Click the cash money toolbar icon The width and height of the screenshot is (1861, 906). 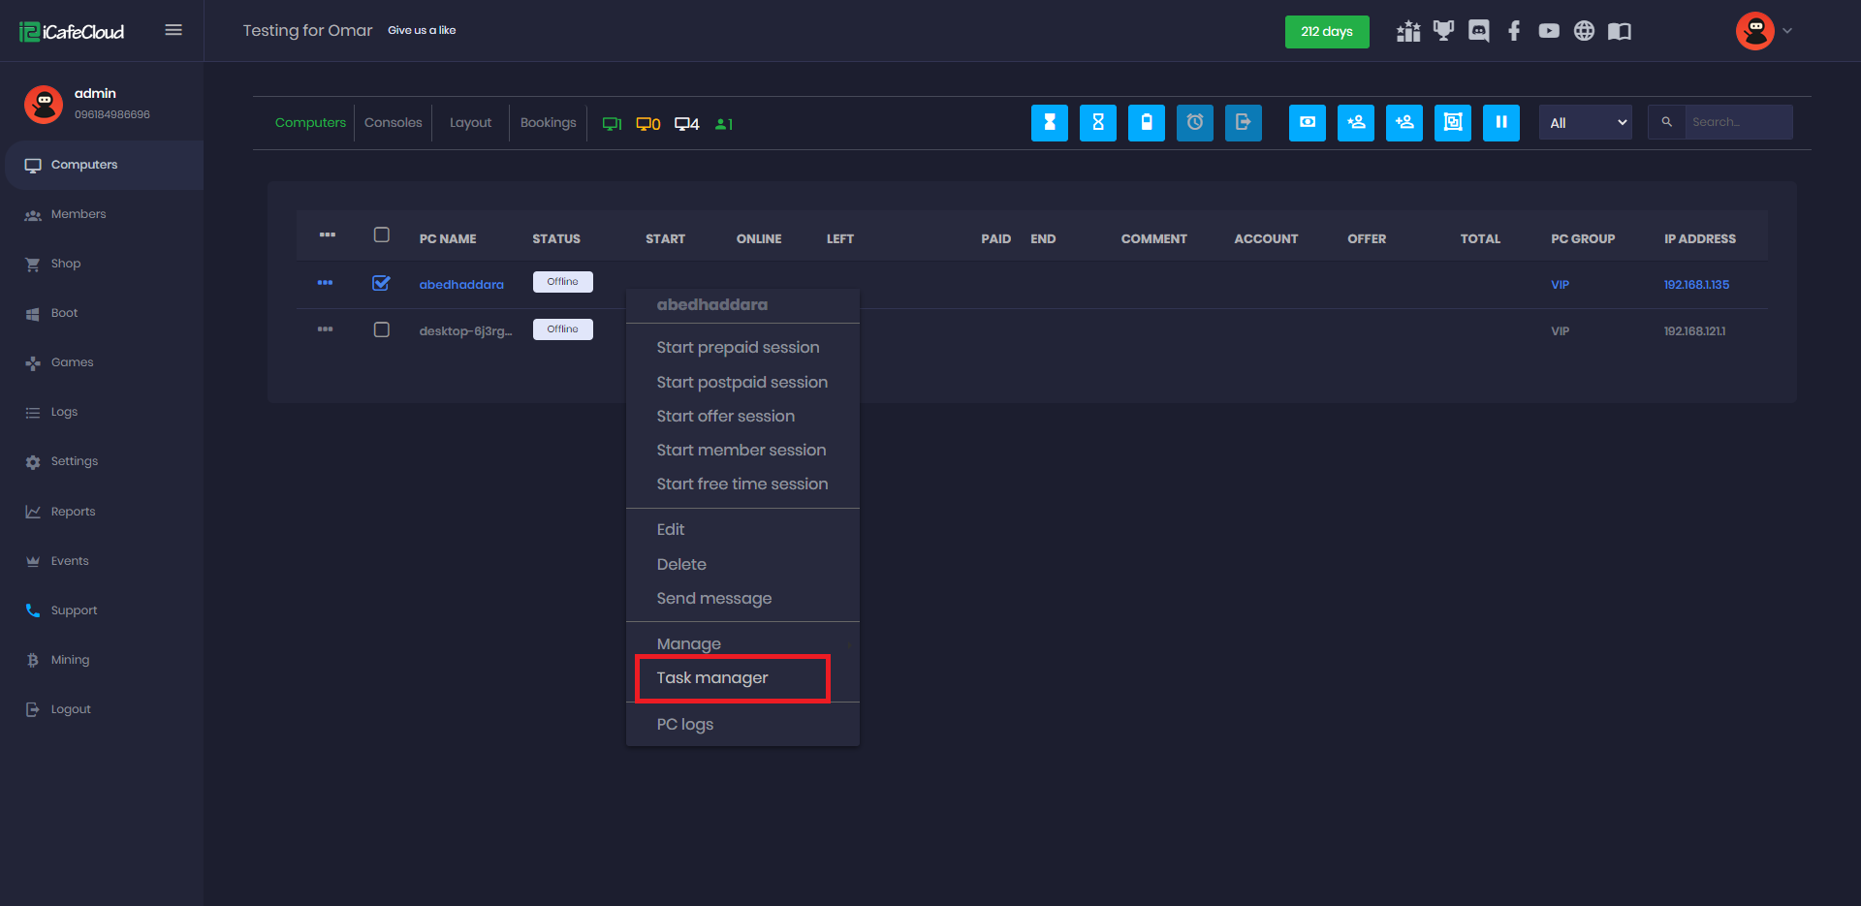point(1307,123)
